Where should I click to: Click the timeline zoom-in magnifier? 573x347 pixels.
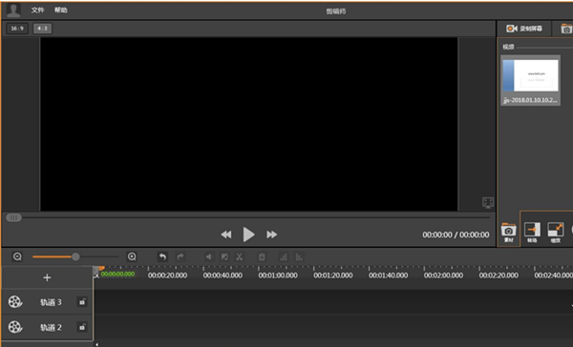[x=132, y=256]
